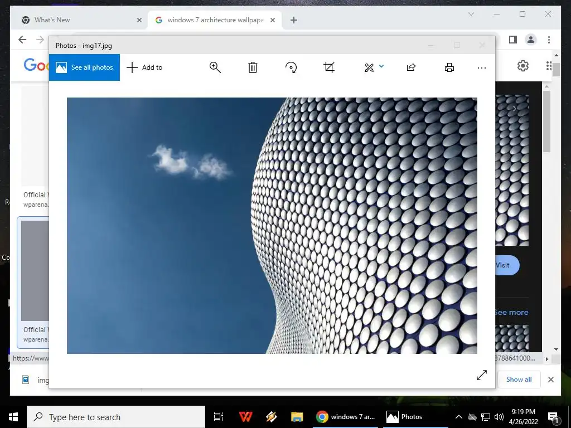Screen dimensions: 571x428
Task: Close the windows 7 architecture wallpaper tab
Action: [x=272, y=20]
